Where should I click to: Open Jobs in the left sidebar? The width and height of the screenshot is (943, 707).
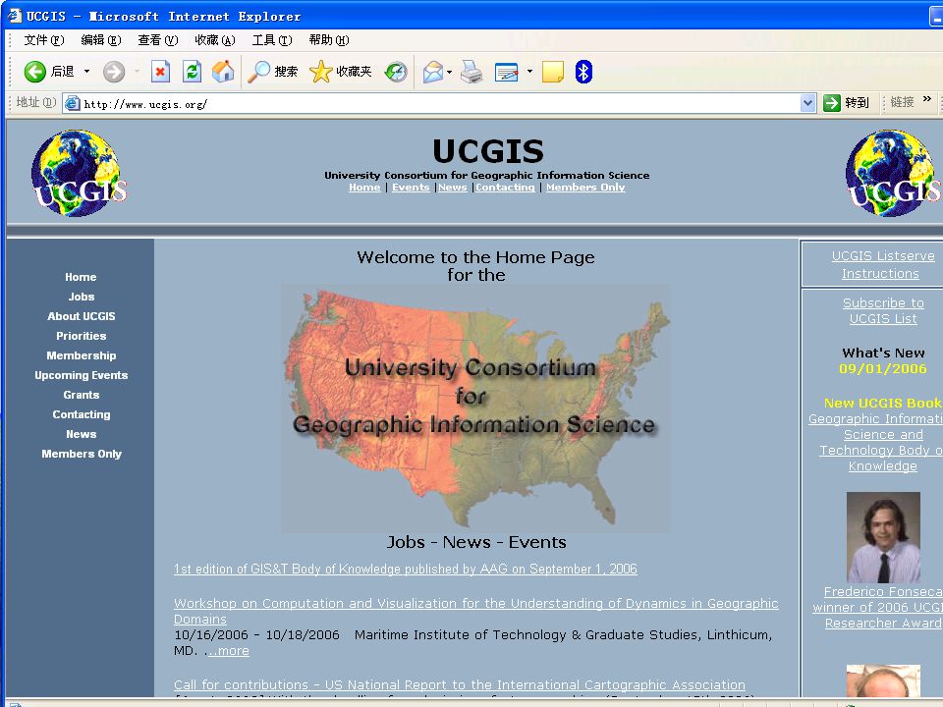(82, 297)
